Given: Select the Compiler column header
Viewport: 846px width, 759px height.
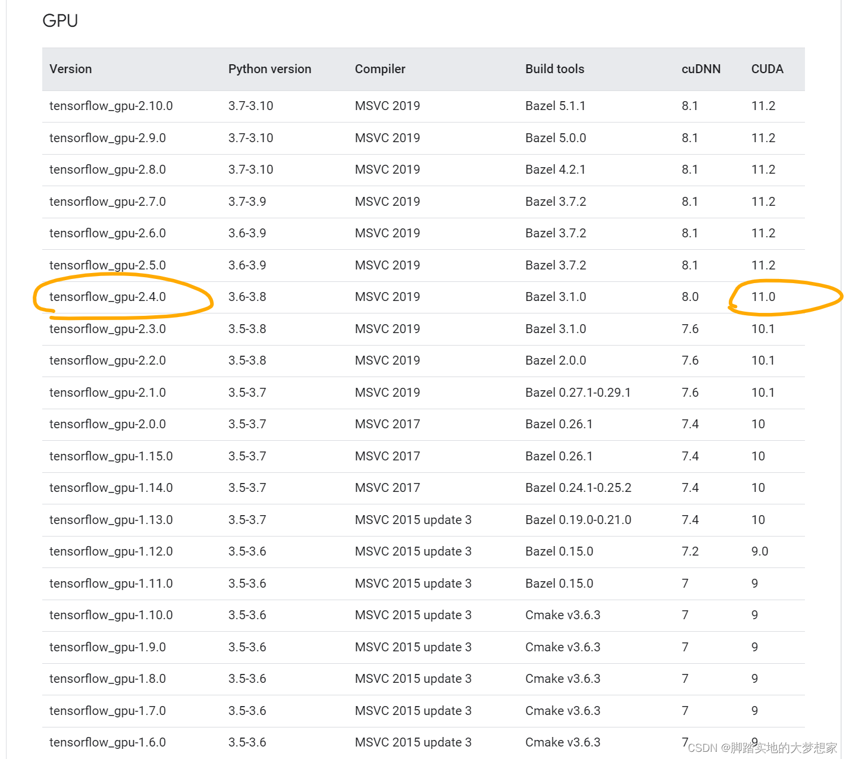Looking at the screenshot, I should pyautogui.click(x=380, y=69).
